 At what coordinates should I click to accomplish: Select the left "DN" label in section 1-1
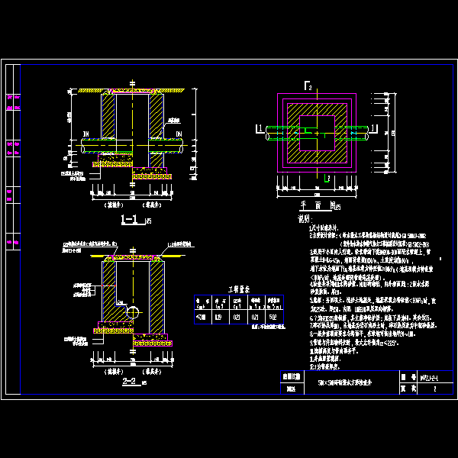85,134
